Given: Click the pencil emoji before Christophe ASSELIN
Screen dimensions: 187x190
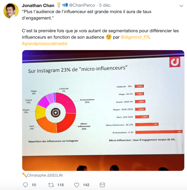Looking at the screenshot, I should (25, 175).
